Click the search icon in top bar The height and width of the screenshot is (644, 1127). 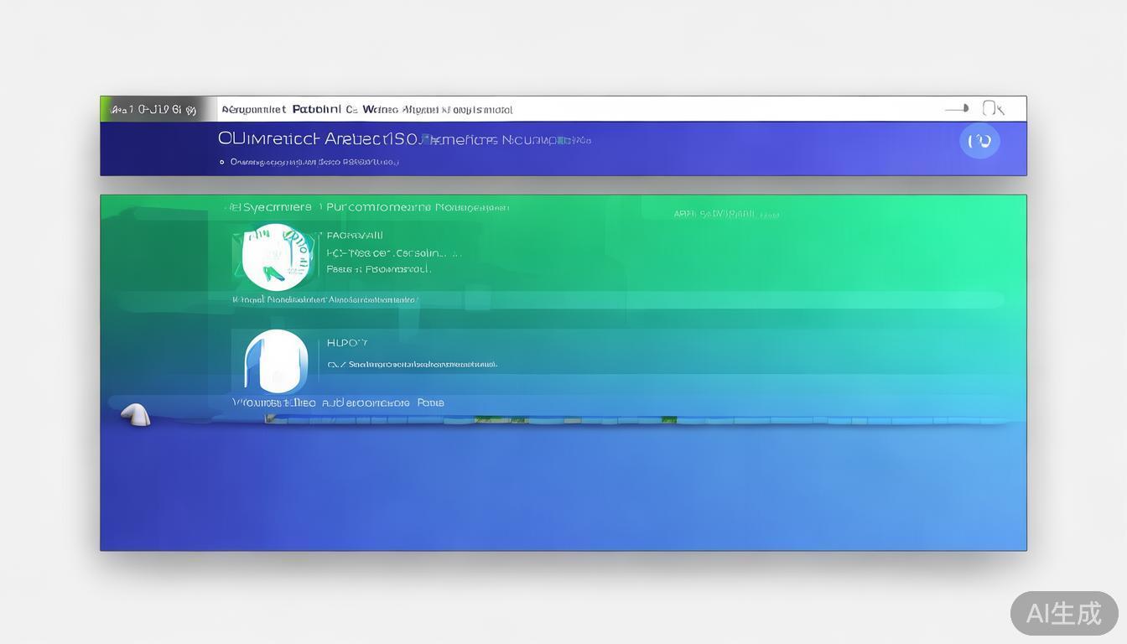coord(992,108)
